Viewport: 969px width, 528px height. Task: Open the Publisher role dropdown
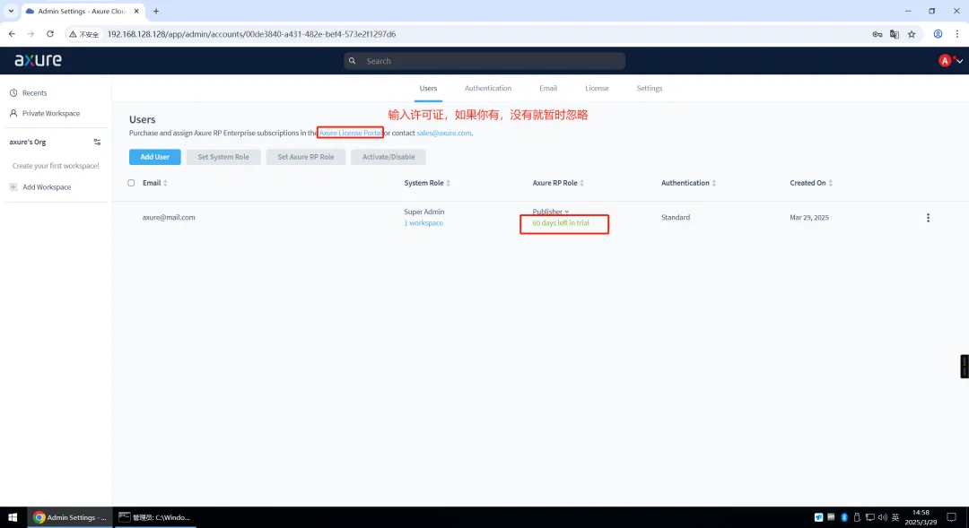[551, 212]
